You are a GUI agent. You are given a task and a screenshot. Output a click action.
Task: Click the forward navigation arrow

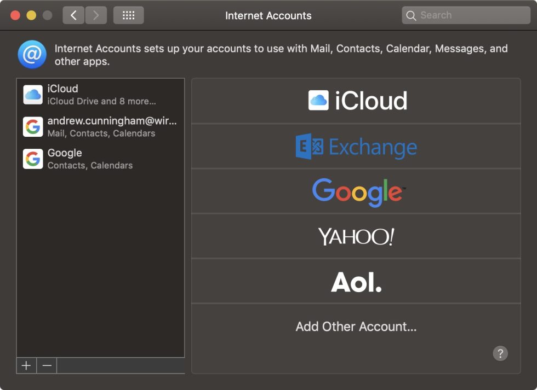tap(96, 15)
